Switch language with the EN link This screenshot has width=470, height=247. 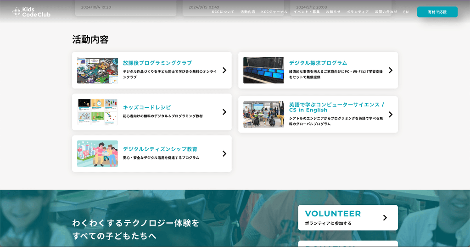pyautogui.click(x=406, y=12)
